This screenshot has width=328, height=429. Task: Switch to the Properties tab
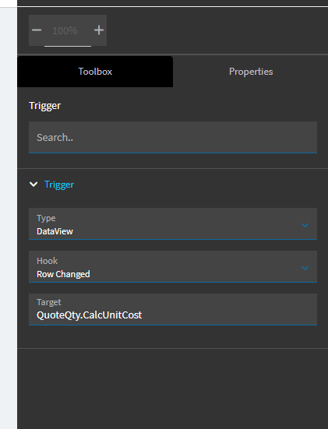coord(251,72)
